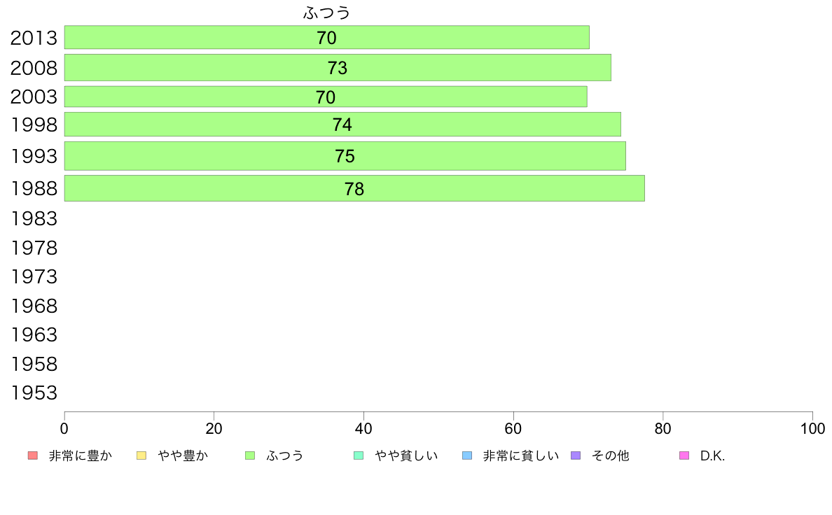The image size is (832, 515).
Task: Click the purple その他 legend swatch
Action: pyautogui.click(x=576, y=456)
